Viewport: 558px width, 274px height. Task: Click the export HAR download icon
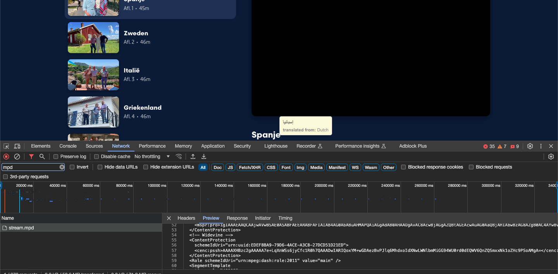(204, 157)
